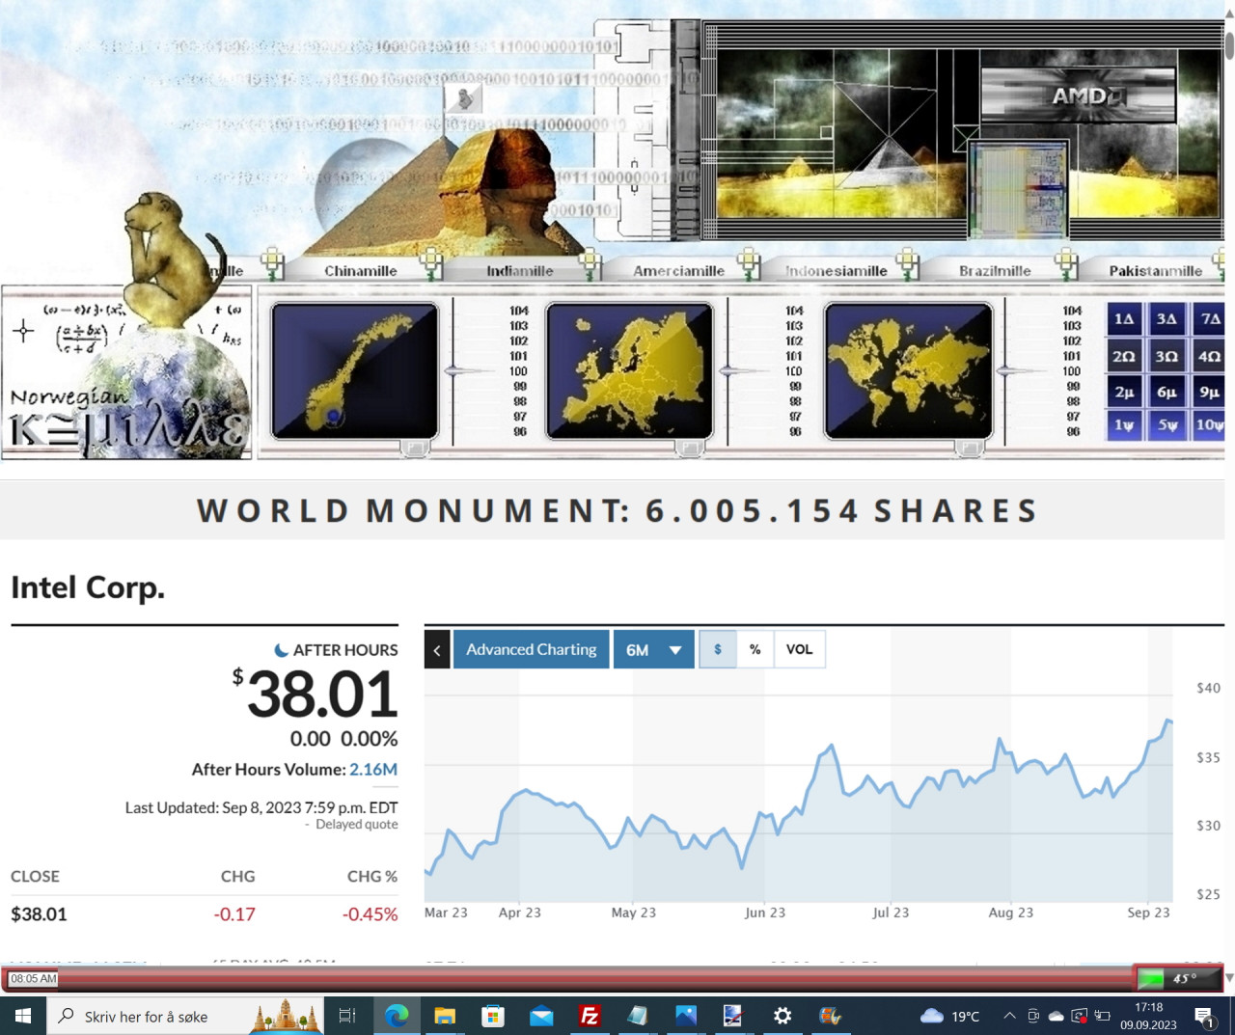Open Settings gear from the taskbar
Image resolution: width=1235 pixels, height=1035 pixels.
(x=782, y=1016)
